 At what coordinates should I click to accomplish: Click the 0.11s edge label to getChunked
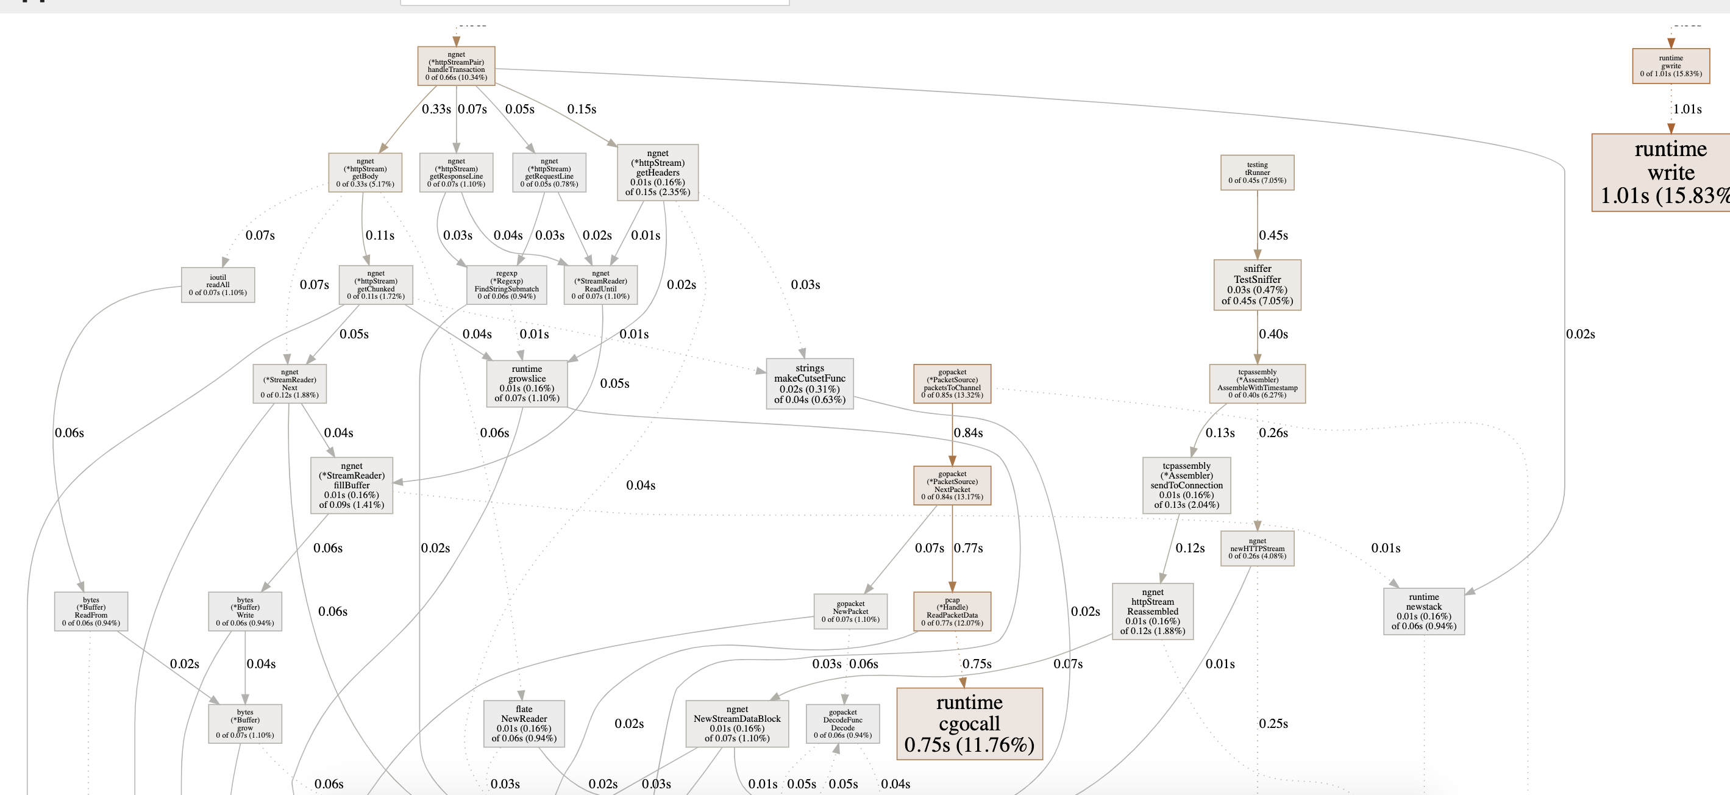[380, 235]
